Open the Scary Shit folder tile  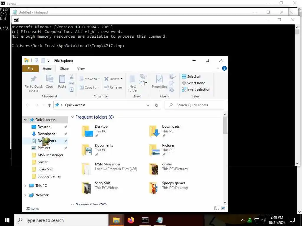coord(100,188)
